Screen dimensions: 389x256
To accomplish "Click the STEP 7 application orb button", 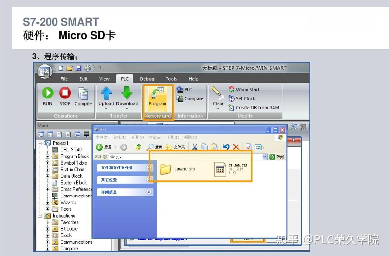I will tap(45, 71).
